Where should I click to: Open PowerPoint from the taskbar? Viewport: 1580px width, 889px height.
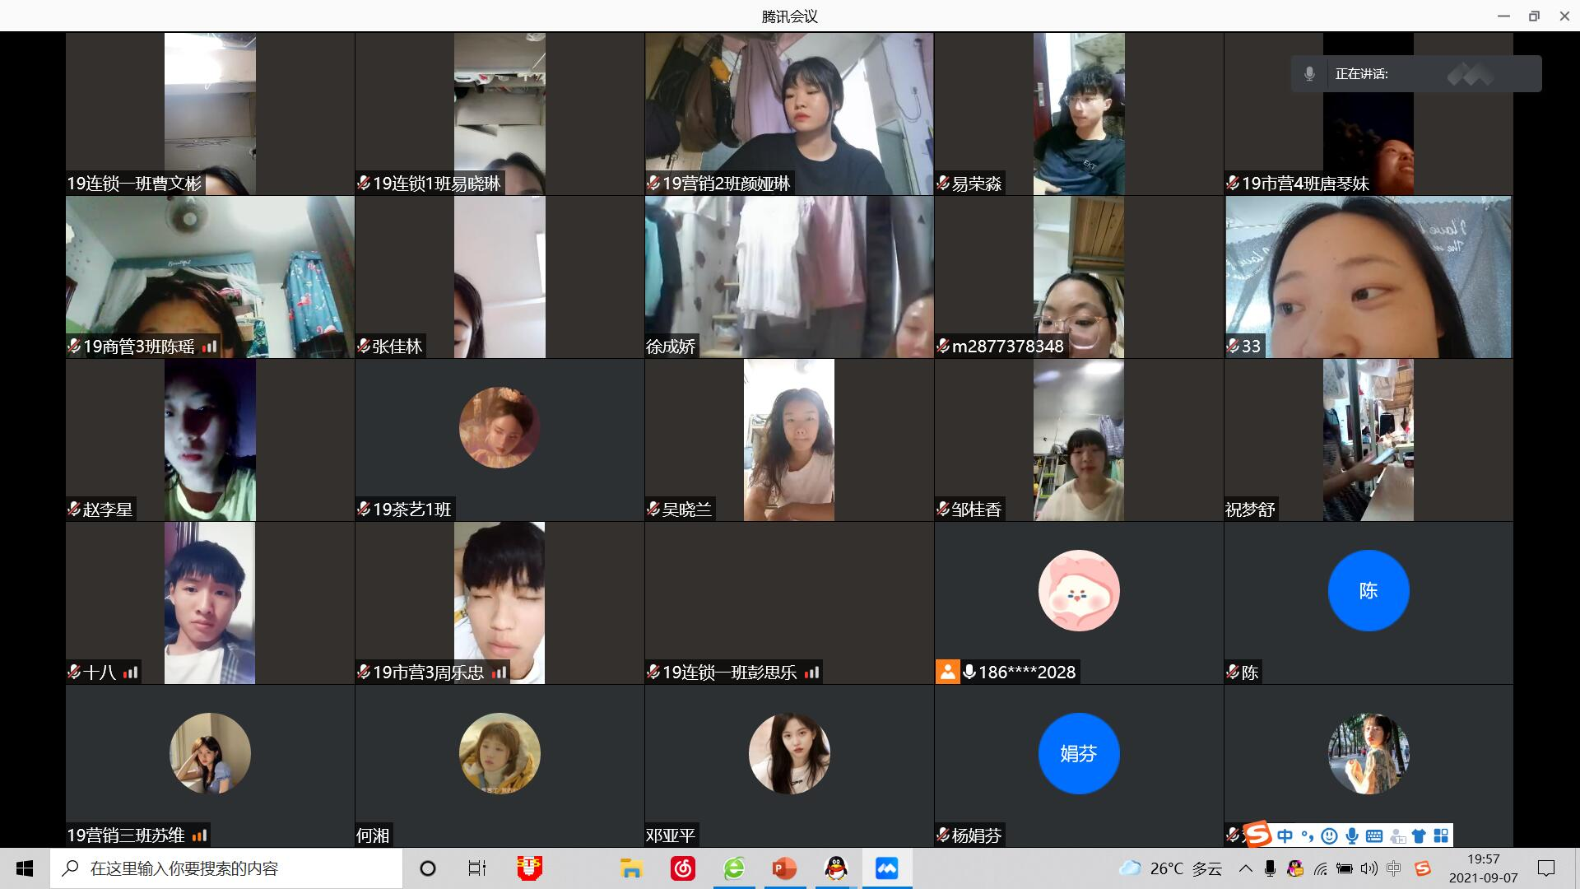point(784,868)
